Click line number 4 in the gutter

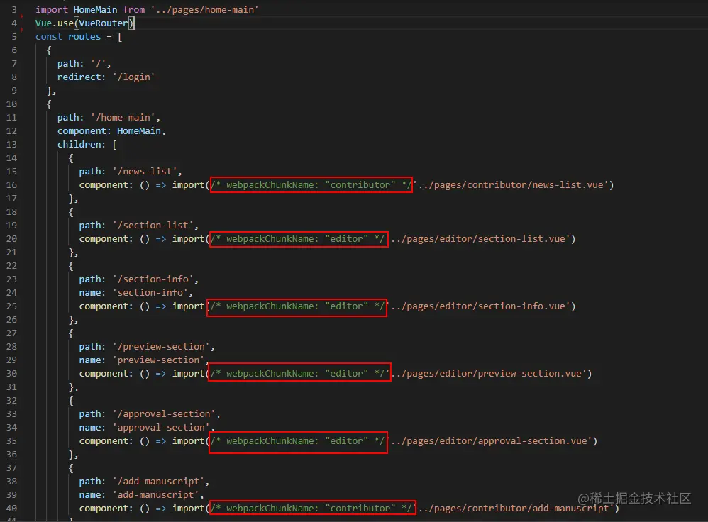point(14,23)
